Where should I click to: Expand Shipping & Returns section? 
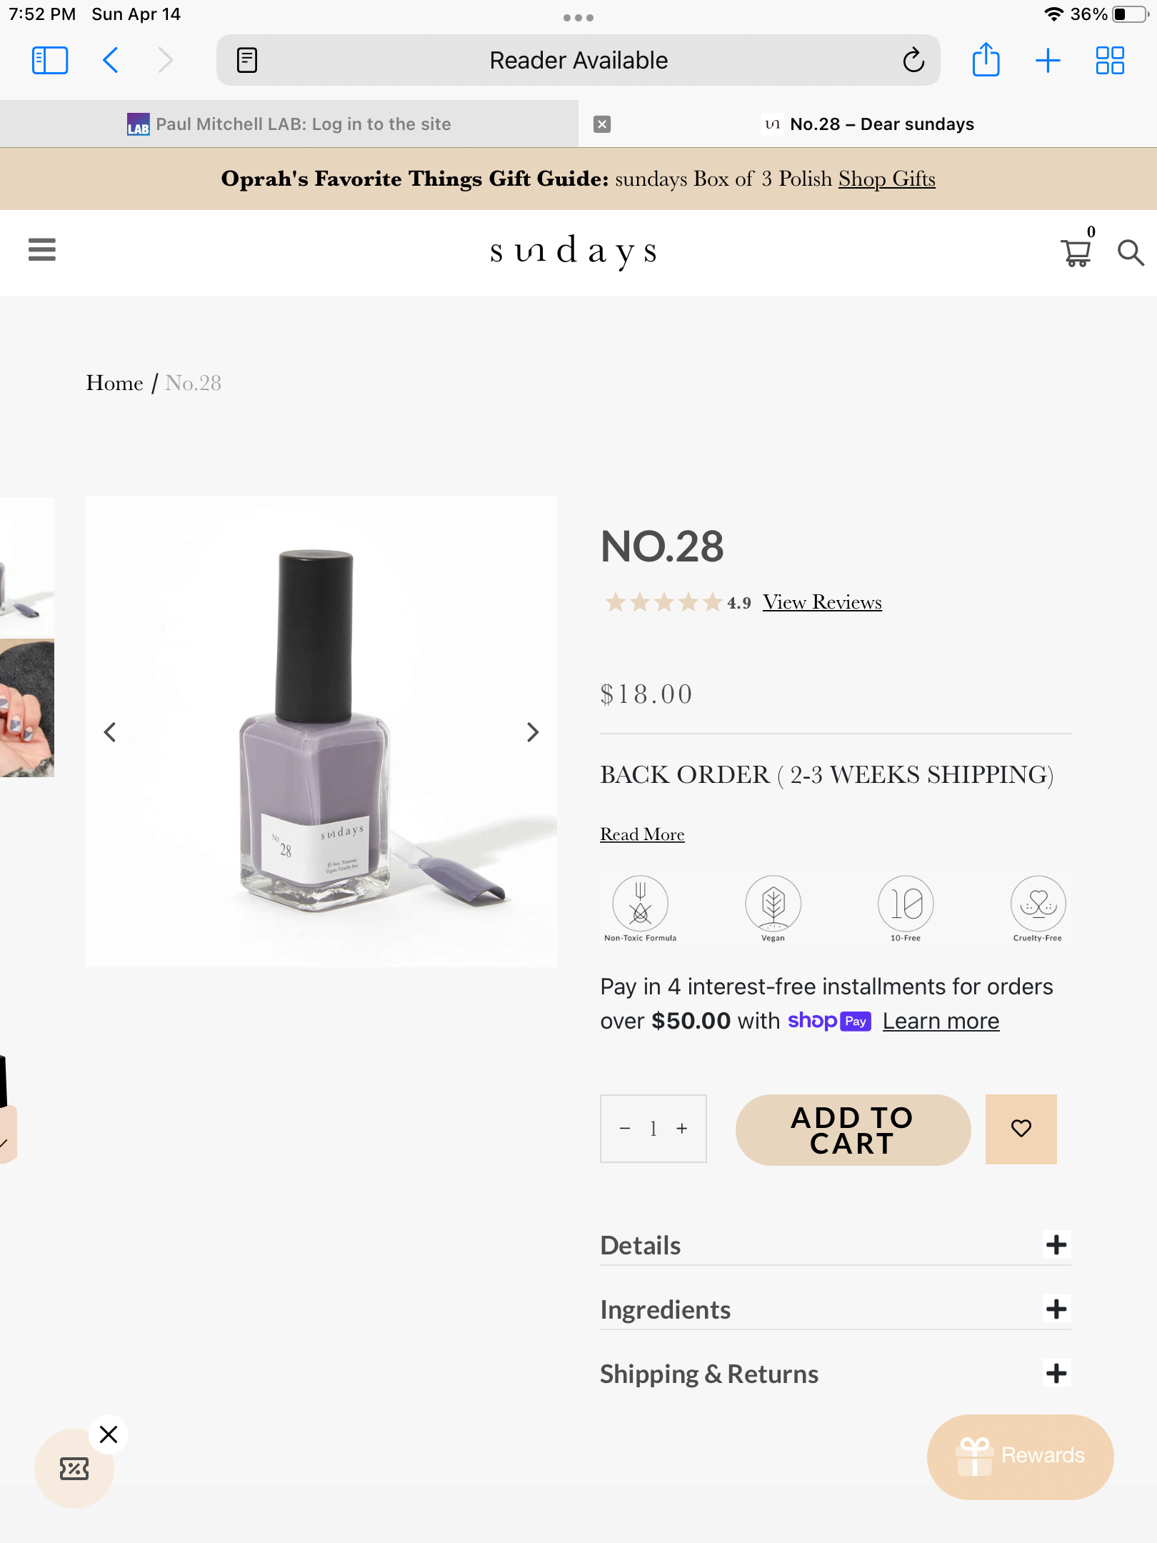click(x=1056, y=1373)
